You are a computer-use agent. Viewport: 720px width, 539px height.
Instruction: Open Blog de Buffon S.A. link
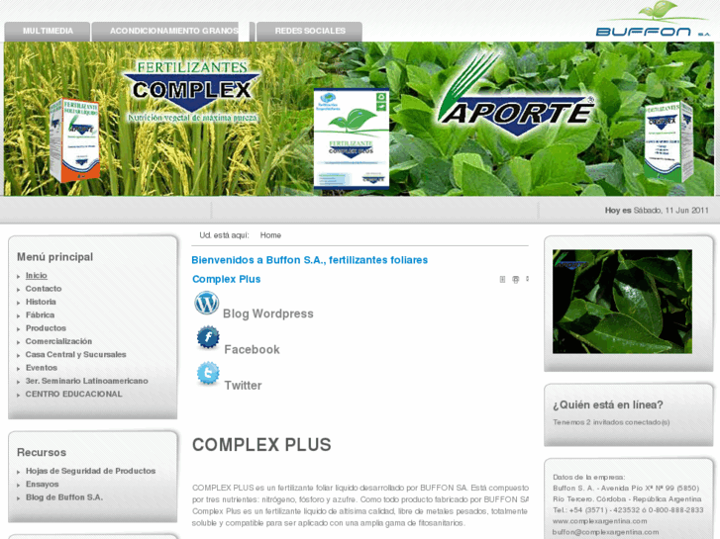coord(64,497)
